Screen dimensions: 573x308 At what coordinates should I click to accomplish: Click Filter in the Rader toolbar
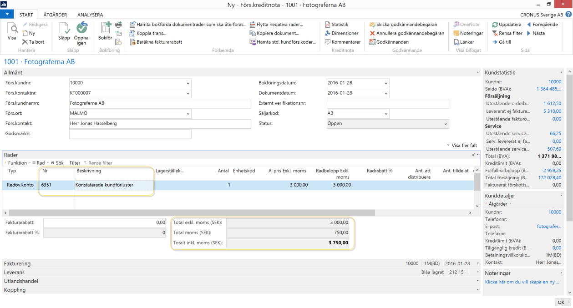75,163
